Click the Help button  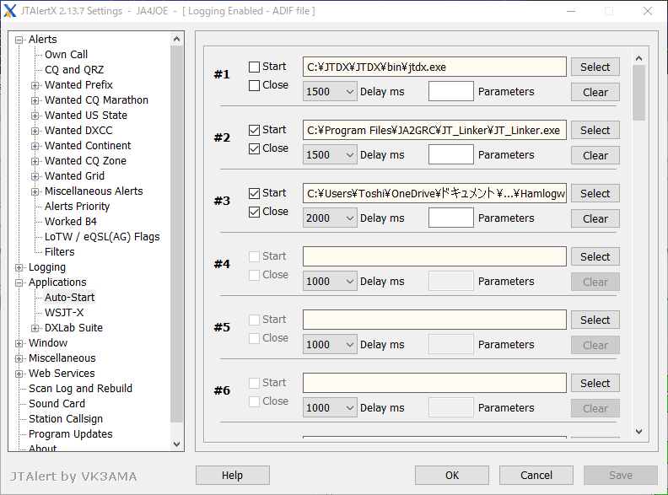233,475
